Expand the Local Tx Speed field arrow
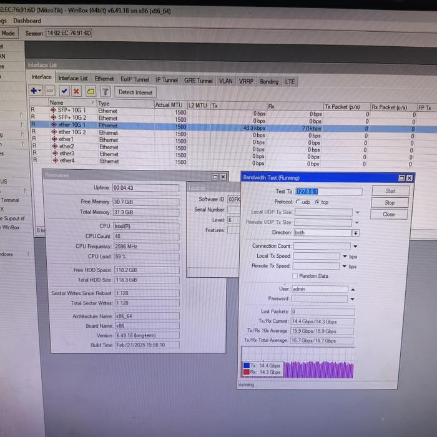 tap(345, 257)
